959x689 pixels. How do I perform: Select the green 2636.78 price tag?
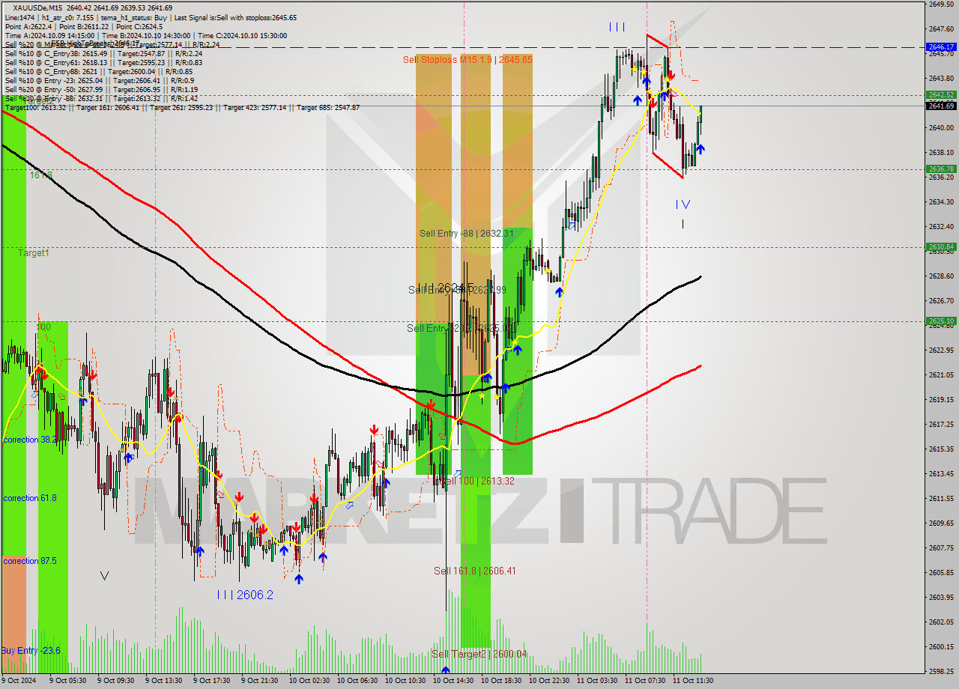[941, 169]
